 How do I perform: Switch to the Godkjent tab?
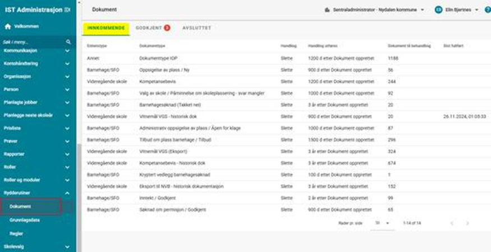153,27
